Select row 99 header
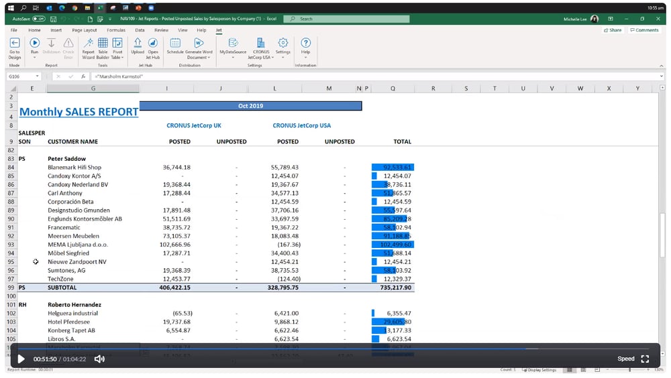671x378 pixels. click(11, 288)
